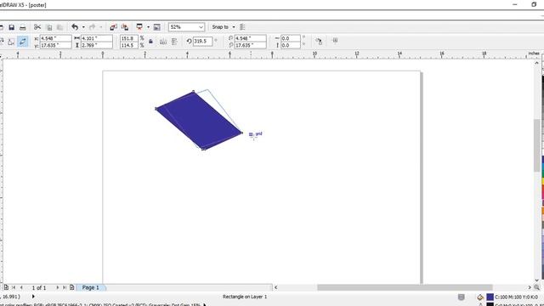Go to the previous page arrow
The width and height of the screenshot is (544, 306).
click(x=21, y=287)
